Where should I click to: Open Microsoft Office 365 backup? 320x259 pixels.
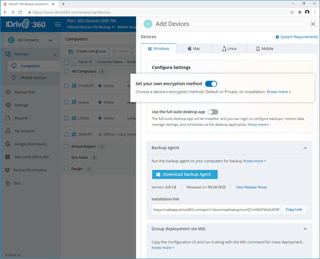pos(32,157)
